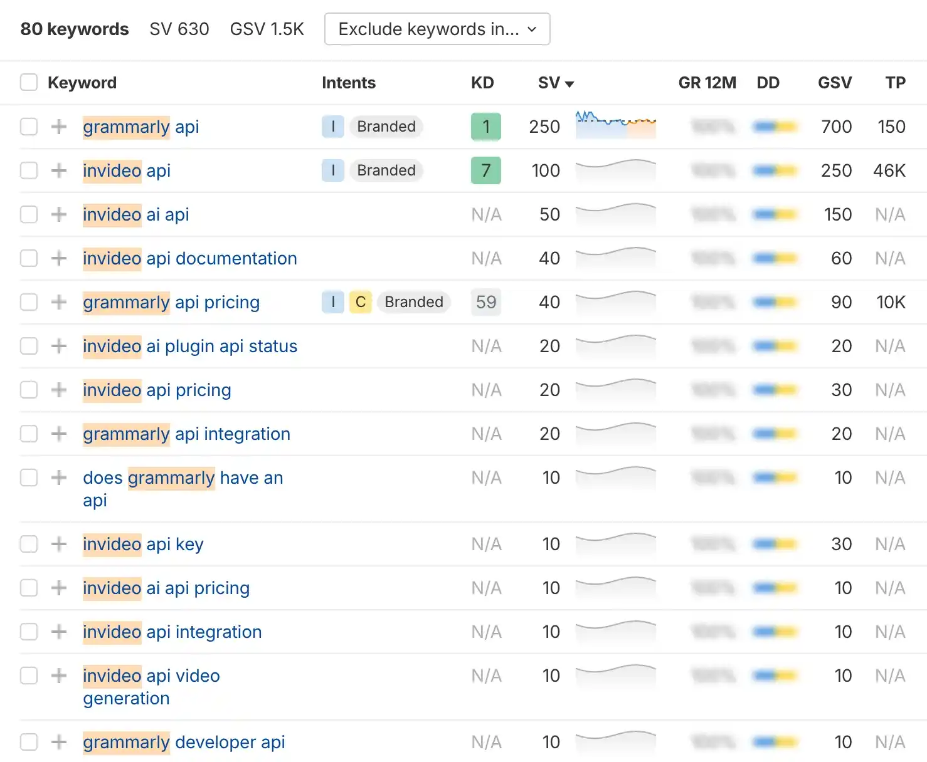
Task: Click the plus icon next to "grammarly api"
Action: (58, 127)
